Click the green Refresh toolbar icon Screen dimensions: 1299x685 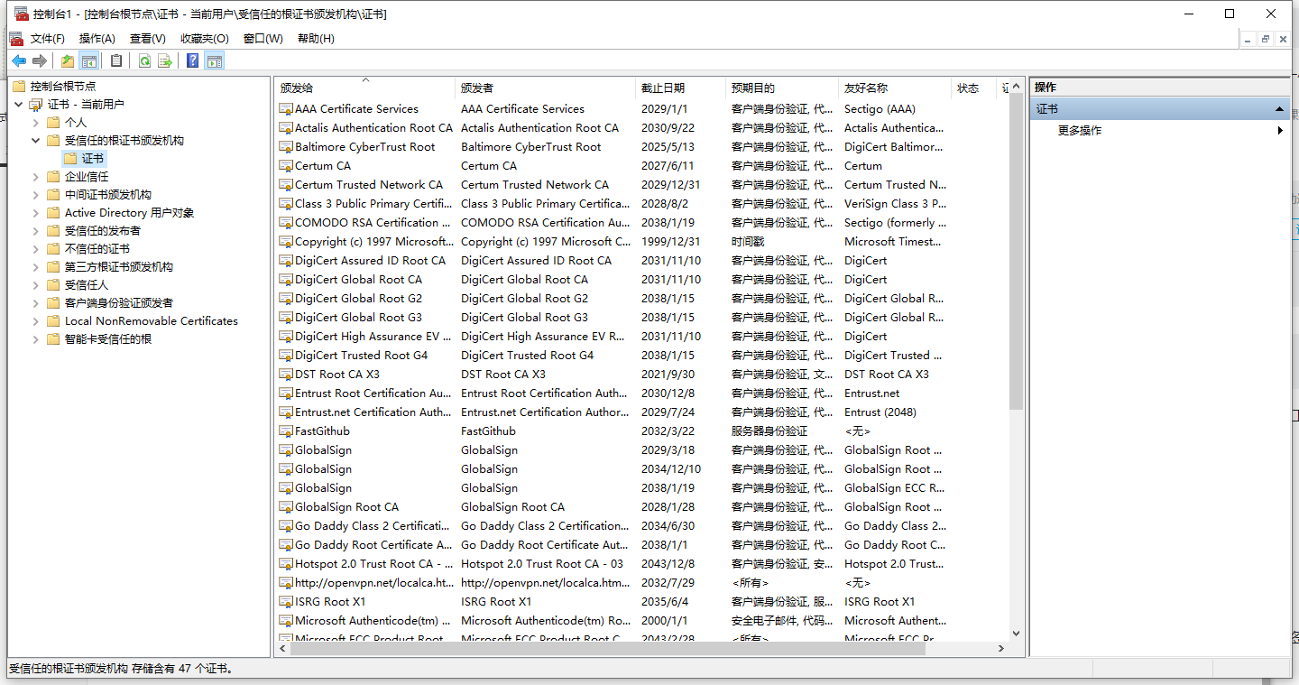click(144, 60)
